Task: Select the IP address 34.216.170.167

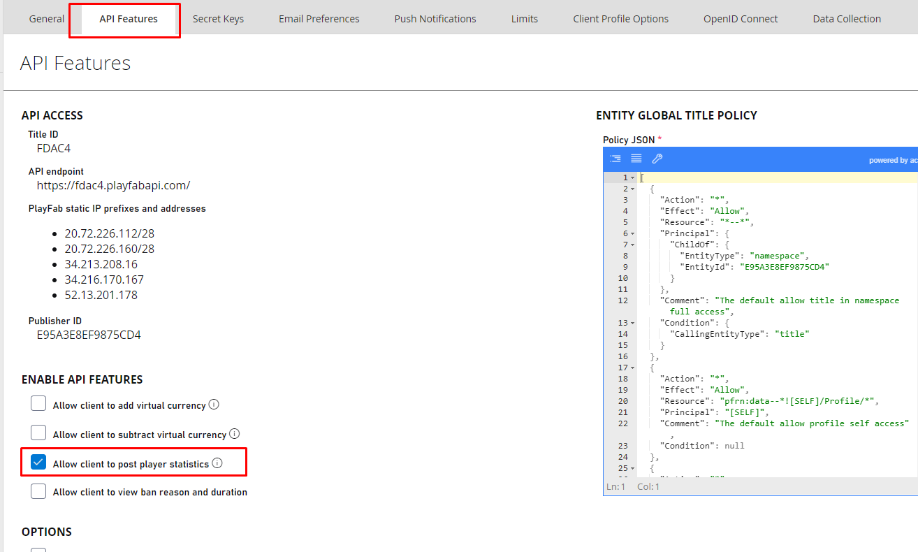Action: tap(104, 279)
